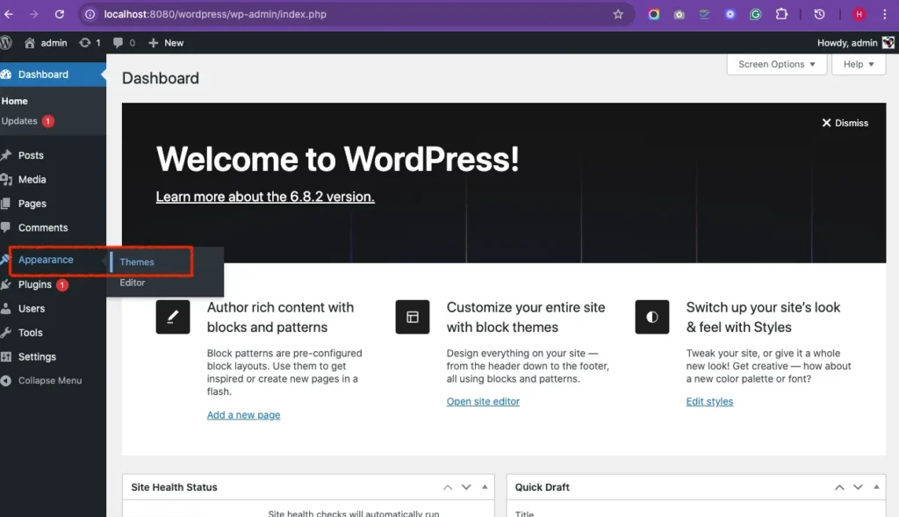
Task: Click the Posts pushpin icon in the sidebar
Action: tap(9, 154)
